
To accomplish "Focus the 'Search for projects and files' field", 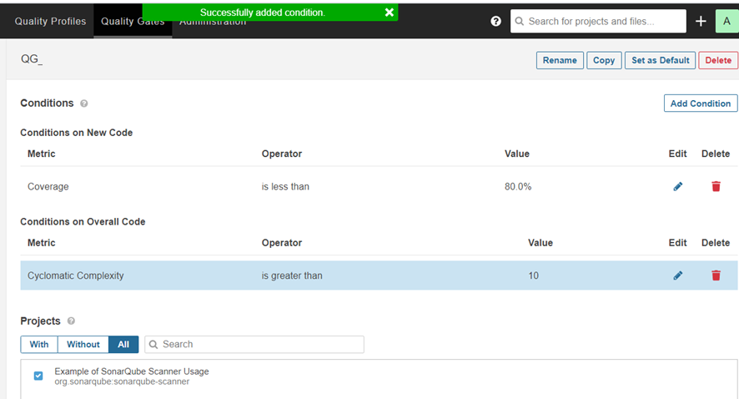I will [x=598, y=21].
